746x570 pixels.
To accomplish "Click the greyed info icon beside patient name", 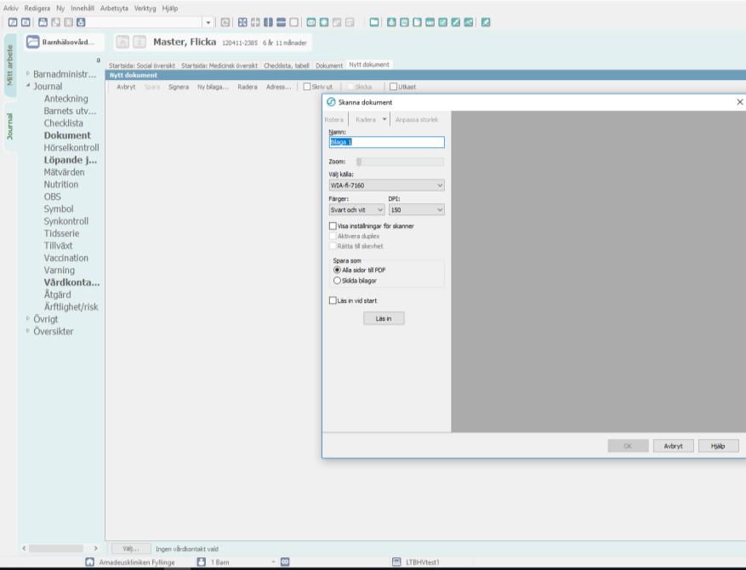I will [140, 43].
